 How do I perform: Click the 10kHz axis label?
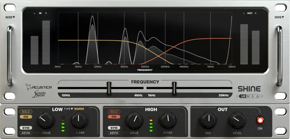[x=210, y=67]
